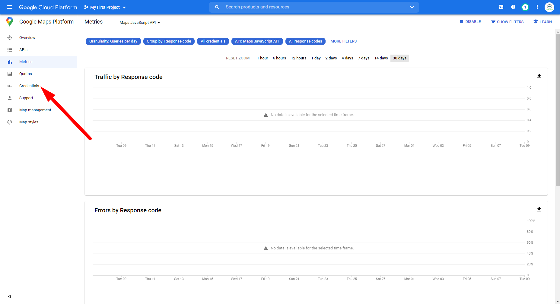Screen dimensions: 560x304
Task: Open the help question mark icon
Action: point(513,7)
